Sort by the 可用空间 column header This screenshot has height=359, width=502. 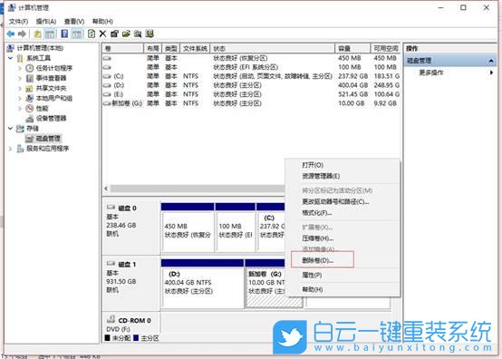coord(385,48)
